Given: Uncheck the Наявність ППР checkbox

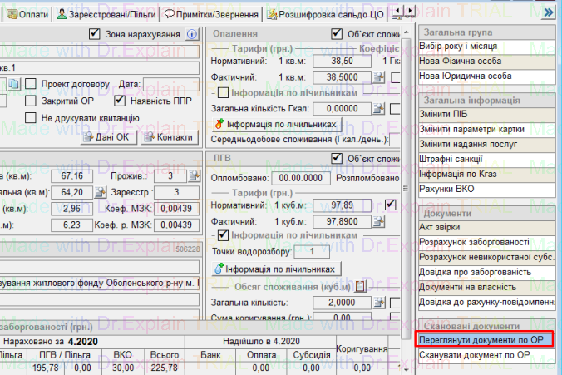Looking at the screenshot, I should [x=120, y=101].
